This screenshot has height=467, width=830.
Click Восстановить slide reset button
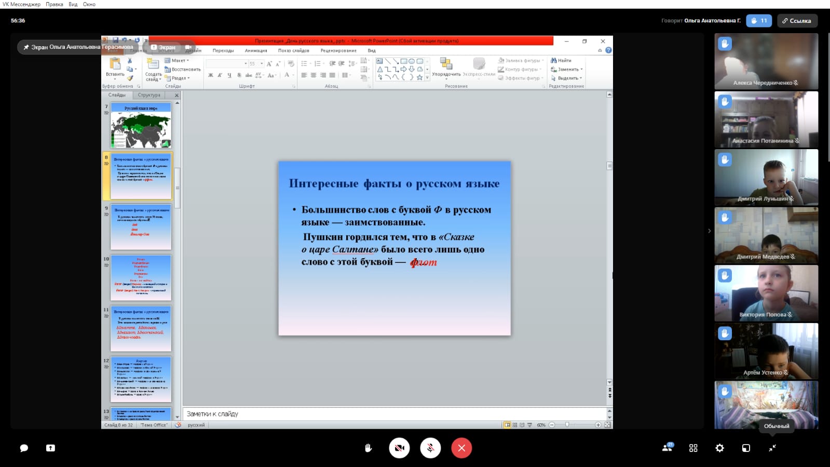click(x=183, y=69)
